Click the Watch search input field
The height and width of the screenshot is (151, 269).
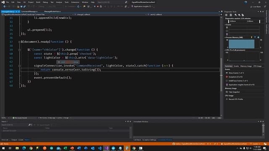click(14, 125)
